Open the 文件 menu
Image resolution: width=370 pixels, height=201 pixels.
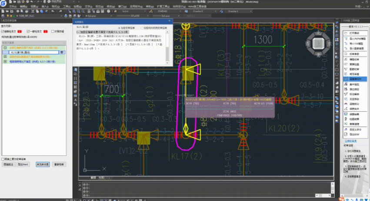tap(13, 7)
